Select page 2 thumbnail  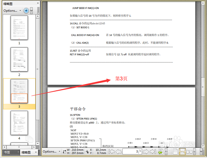pos(19,59)
